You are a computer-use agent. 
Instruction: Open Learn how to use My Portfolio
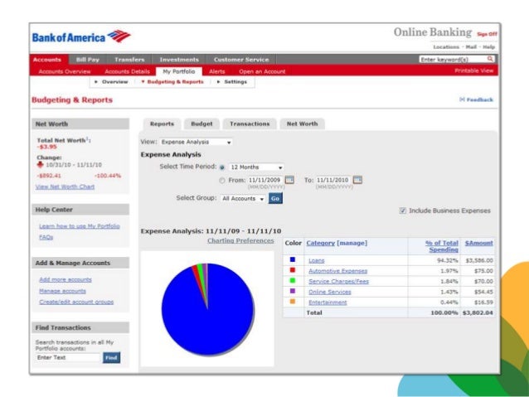(80, 226)
